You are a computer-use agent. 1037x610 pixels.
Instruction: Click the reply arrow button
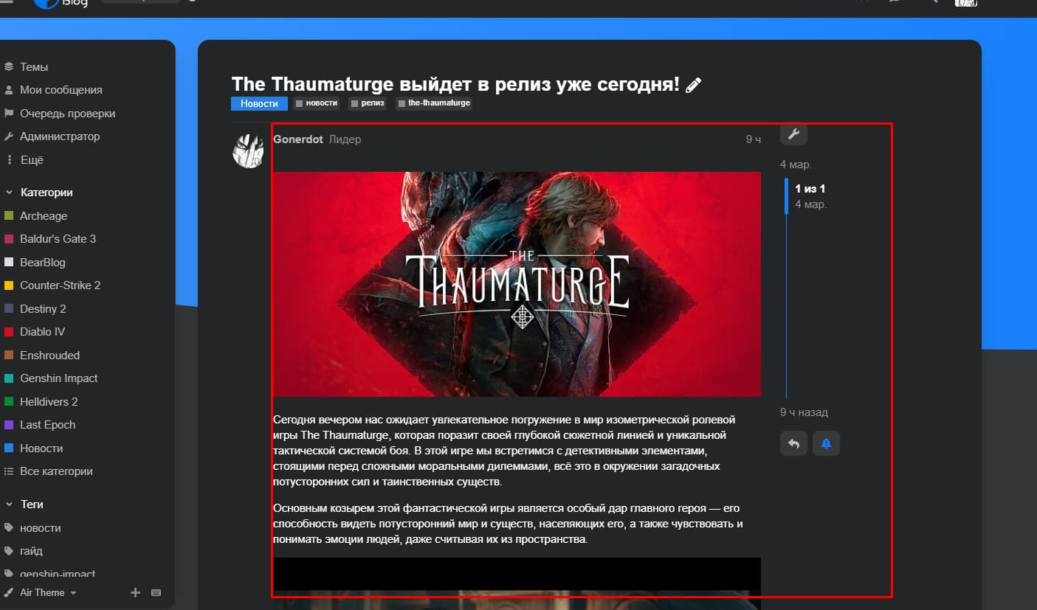[x=793, y=443]
